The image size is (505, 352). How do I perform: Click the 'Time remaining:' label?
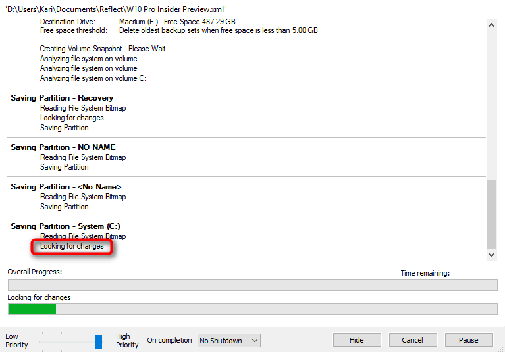click(425, 273)
